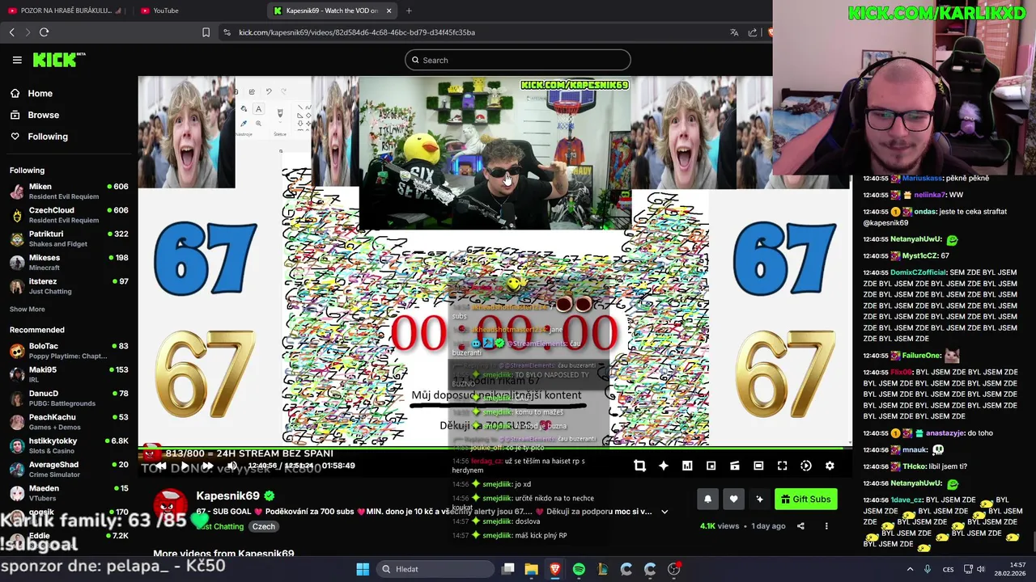
Task: Open Maeden VTubers recommended channel
Action: [69, 493]
